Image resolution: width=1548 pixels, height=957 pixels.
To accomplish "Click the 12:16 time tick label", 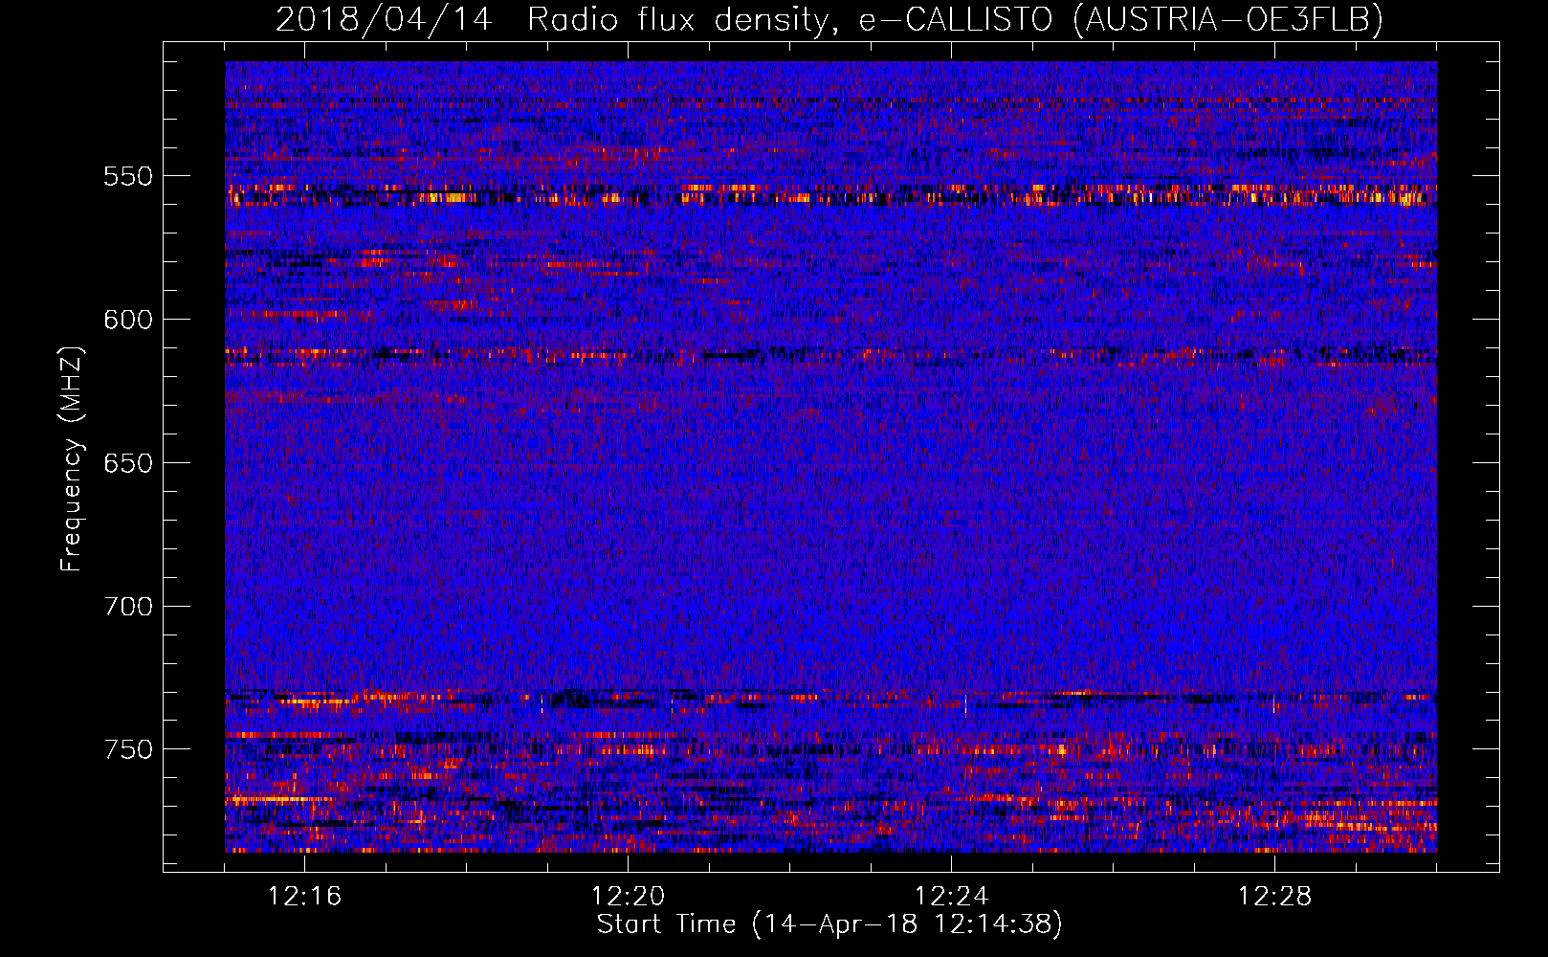I will coord(304,897).
